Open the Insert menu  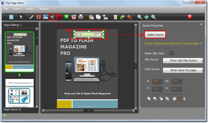point(17,9)
